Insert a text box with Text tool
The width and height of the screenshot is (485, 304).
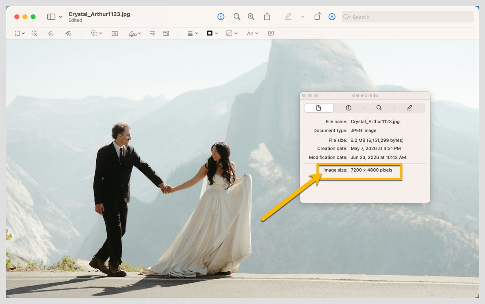[x=115, y=33]
